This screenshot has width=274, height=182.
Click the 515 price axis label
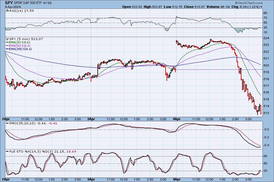tap(266, 99)
